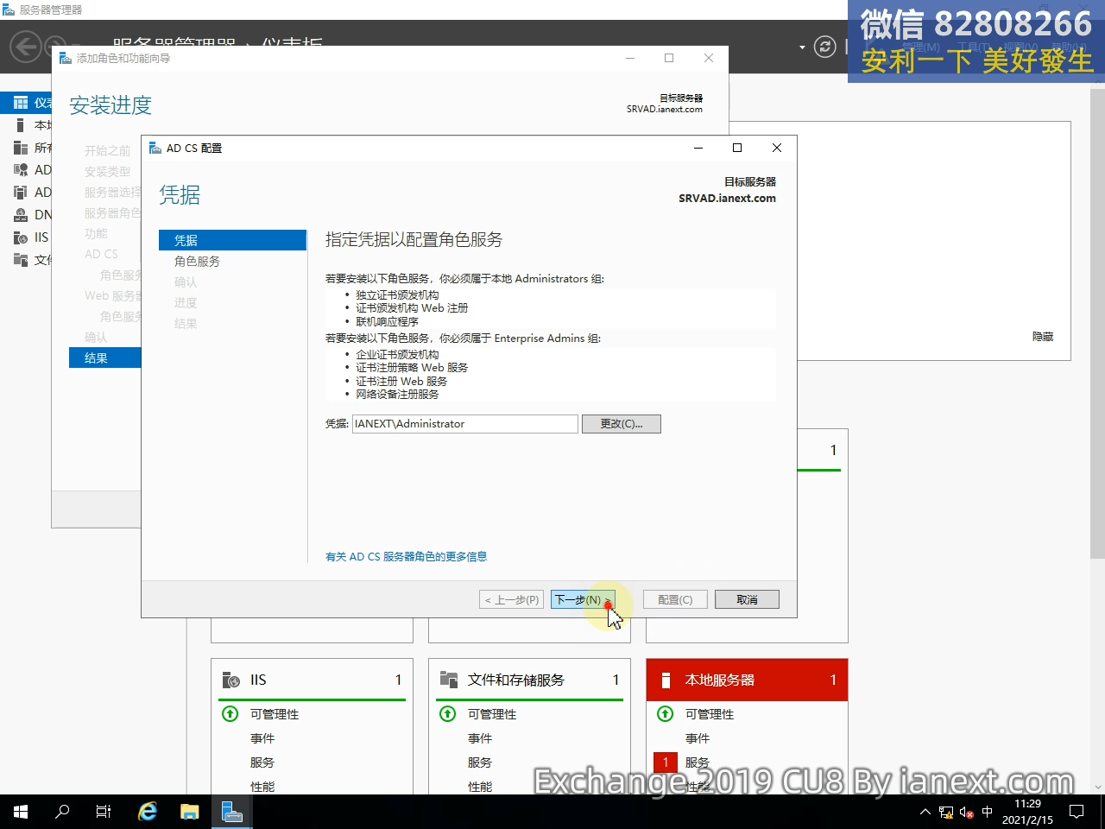Viewport: 1105px width, 829px height.
Task: Click Hide link in welcome panel
Action: [x=1043, y=337]
